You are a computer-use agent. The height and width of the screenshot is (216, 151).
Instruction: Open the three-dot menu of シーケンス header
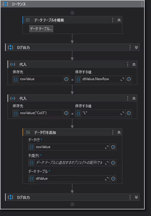142,4
